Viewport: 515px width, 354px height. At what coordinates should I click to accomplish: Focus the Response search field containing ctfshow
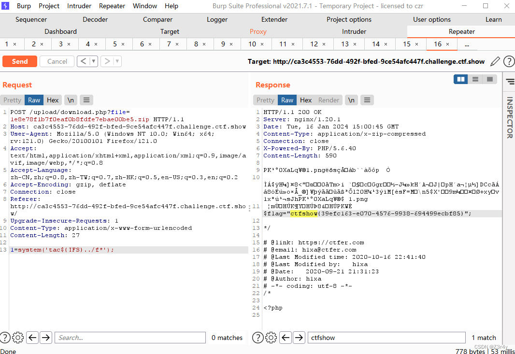(x=386, y=338)
